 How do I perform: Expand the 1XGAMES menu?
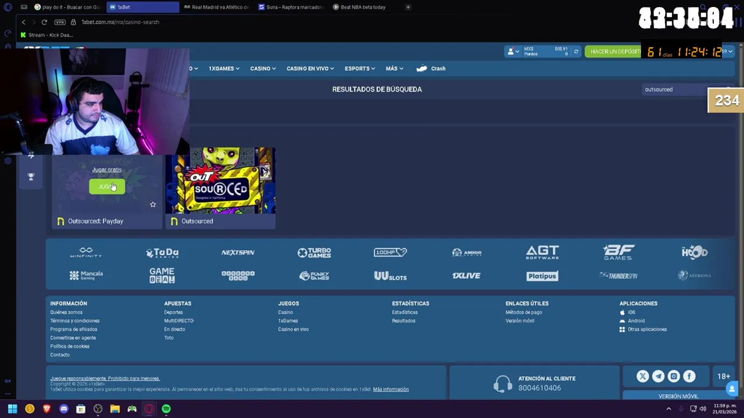[224, 69]
